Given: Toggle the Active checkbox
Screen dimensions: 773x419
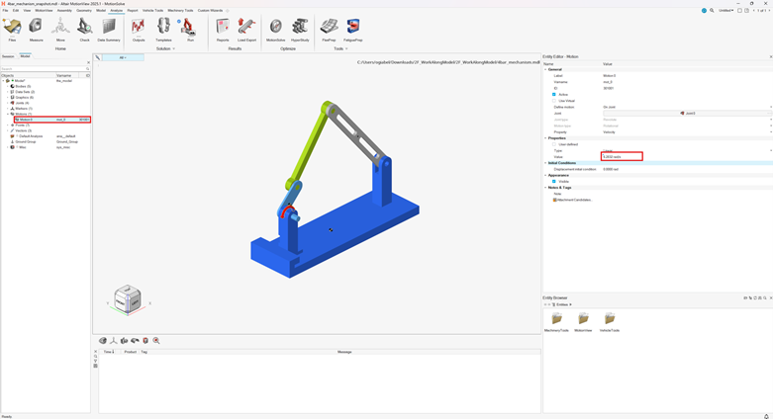Looking at the screenshot, I should [x=554, y=95].
